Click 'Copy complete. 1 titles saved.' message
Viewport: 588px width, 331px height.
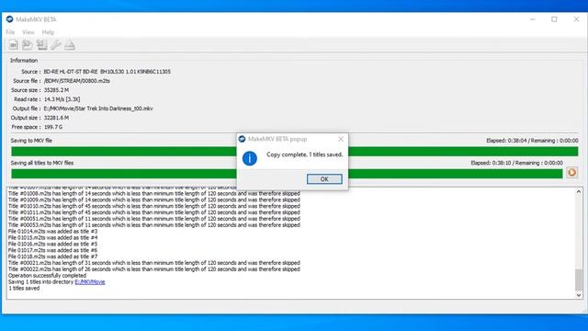click(304, 154)
